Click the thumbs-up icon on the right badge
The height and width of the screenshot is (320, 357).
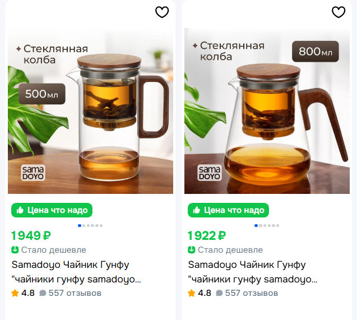click(197, 210)
